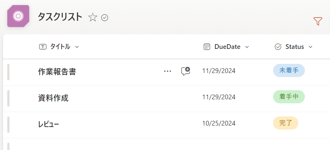This screenshot has height=150, width=330.
Task: Click the circle-check icon beside Status
Action: 278,47
